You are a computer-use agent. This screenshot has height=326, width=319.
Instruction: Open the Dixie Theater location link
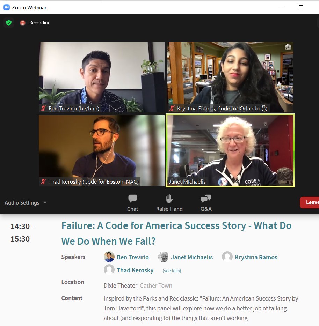[121, 286]
